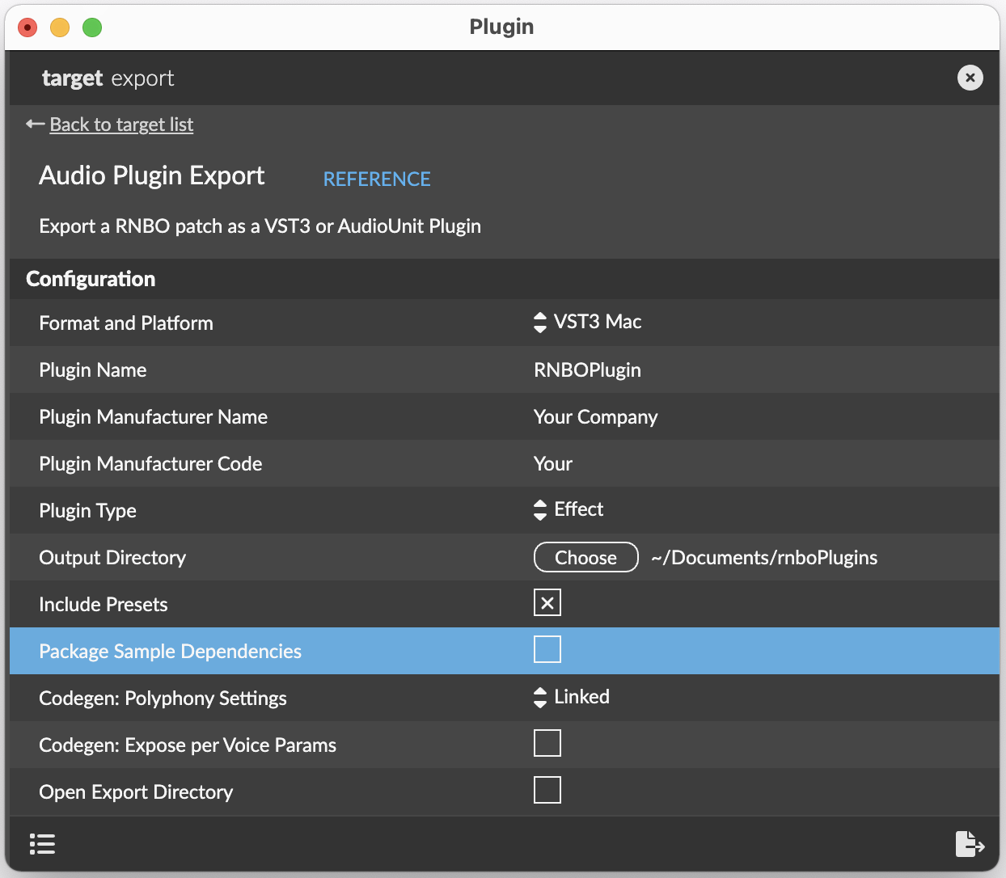Screen dimensions: 1006x878
Task: Open the REFERENCE documentation link
Action: (x=377, y=179)
